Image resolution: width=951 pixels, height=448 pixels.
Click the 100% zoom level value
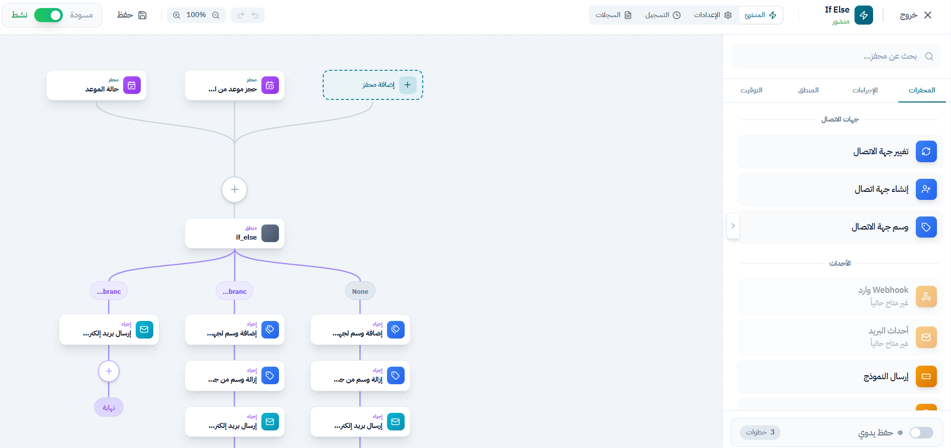pos(196,15)
